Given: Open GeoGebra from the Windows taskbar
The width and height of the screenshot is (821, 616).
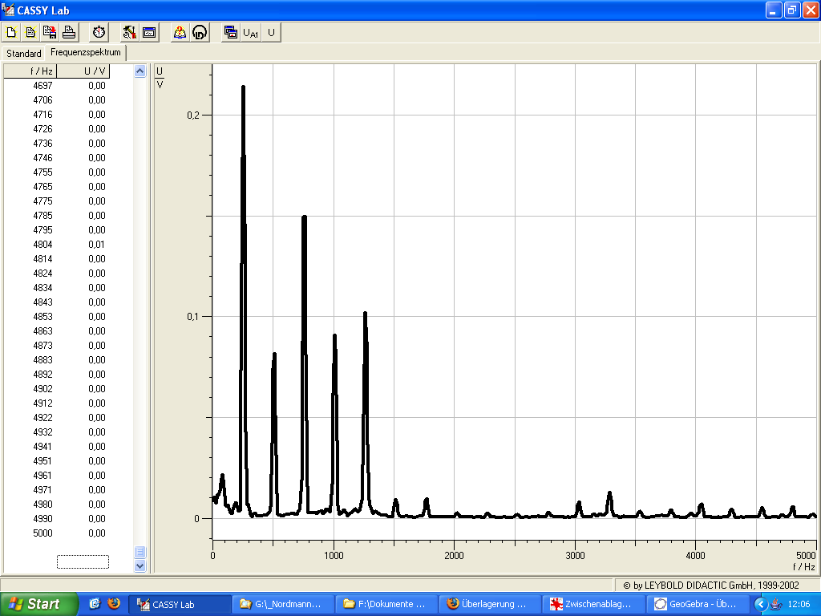Looking at the screenshot, I should [698, 604].
